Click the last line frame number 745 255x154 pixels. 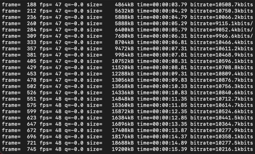[31, 149]
